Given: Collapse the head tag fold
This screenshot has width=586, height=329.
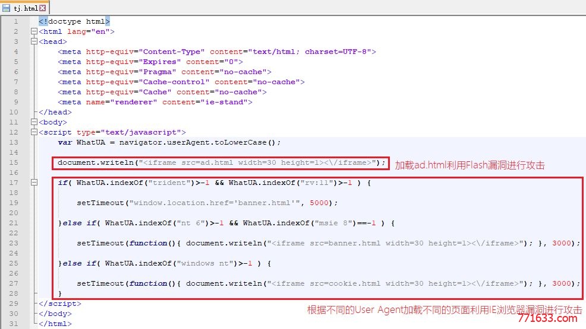Looking at the screenshot, I should (x=34, y=41).
